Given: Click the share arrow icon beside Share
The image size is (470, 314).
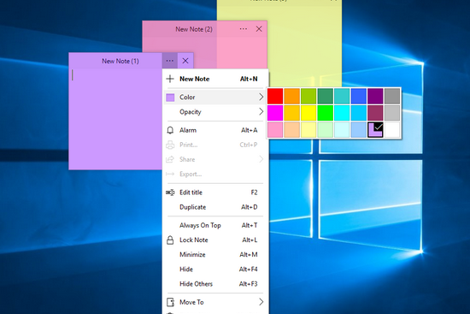Looking at the screenshot, I should coord(170,159).
